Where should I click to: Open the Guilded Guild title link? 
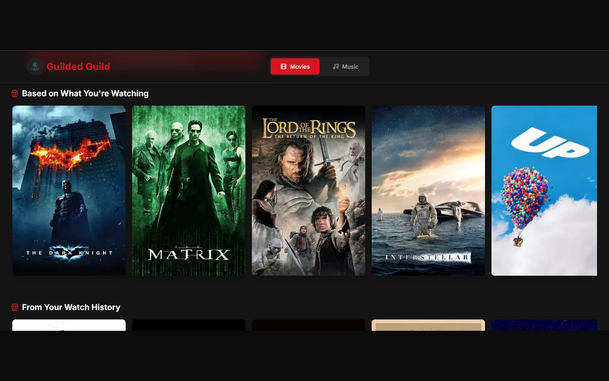[78, 66]
